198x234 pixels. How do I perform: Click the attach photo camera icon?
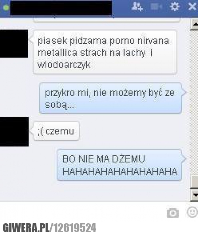(x=173, y=213)
